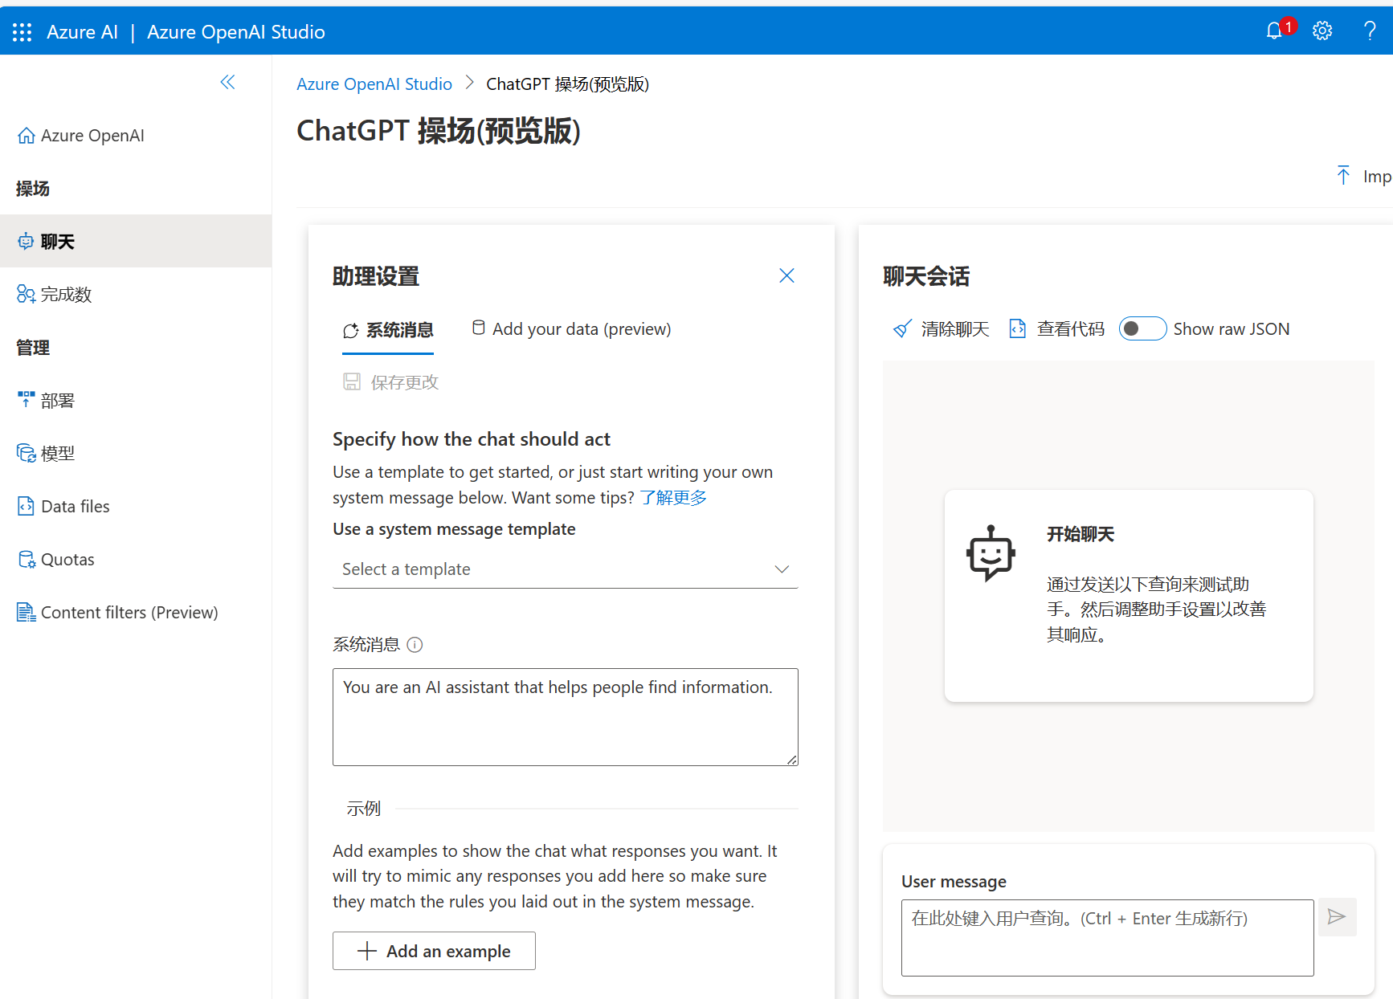Close the 助理设置 panel
Viewport: 1393px width, 999px height.
point(786,276)
